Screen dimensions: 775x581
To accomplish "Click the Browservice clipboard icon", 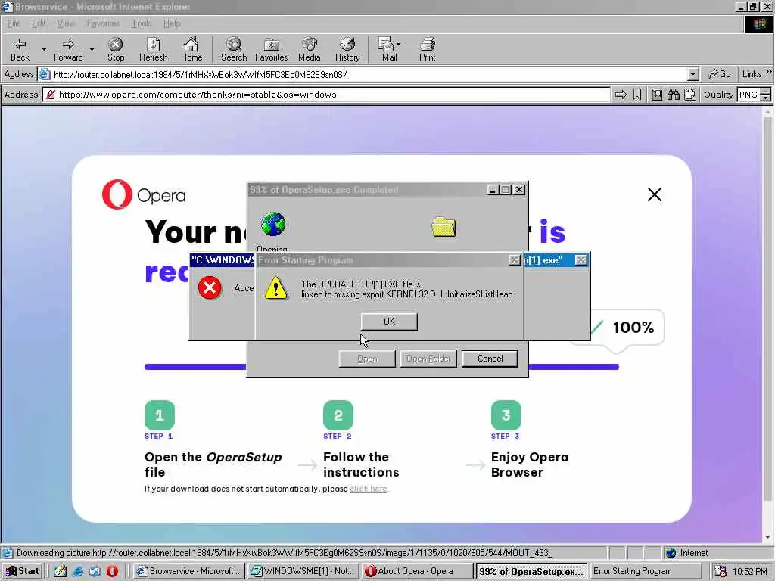I will click(x=690, y=95).
